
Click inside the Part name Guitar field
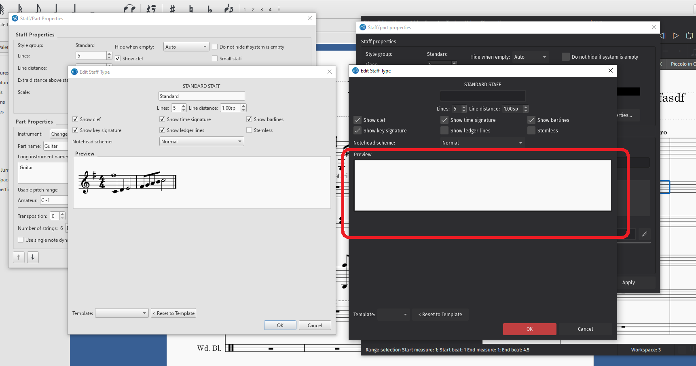click(x=56, y=146)
